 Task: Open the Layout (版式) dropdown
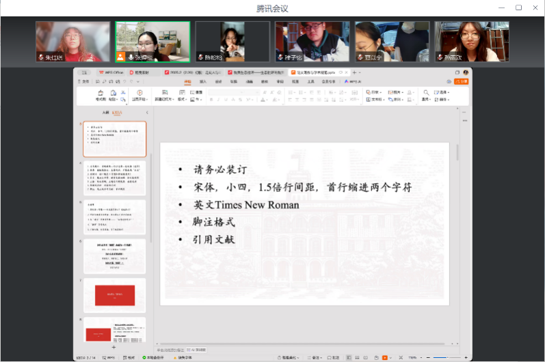click(x=183, y=100)
